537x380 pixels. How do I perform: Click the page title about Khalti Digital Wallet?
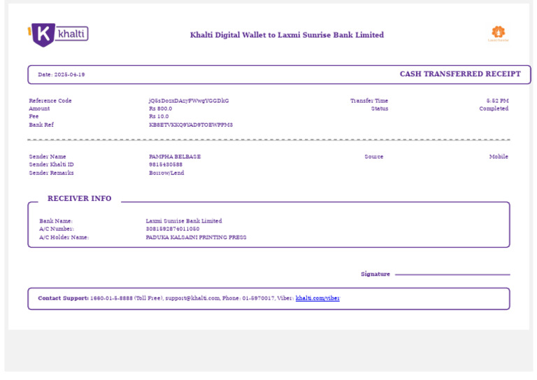pos(287,35)
